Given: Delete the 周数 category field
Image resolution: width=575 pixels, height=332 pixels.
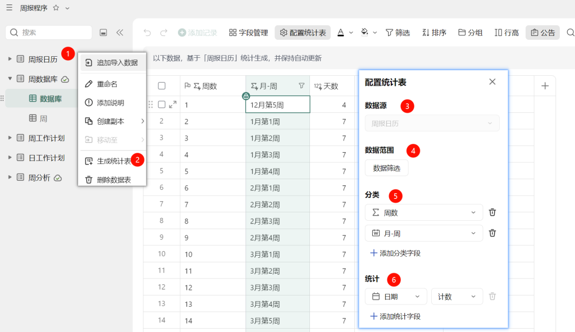Looking at the screenshot, I should click(492, 212).
